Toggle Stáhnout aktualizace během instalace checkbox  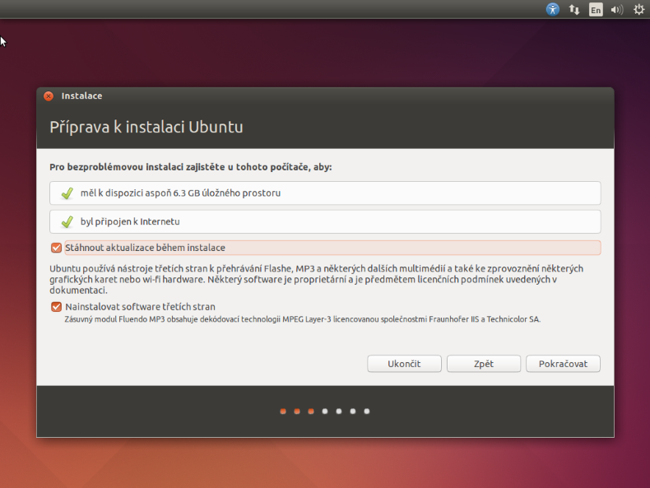coord(57,248)
